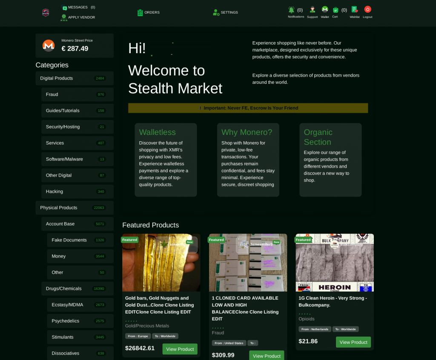
Task: Click the 'Categories' sidebar heading
Action: tap(52, 65)
